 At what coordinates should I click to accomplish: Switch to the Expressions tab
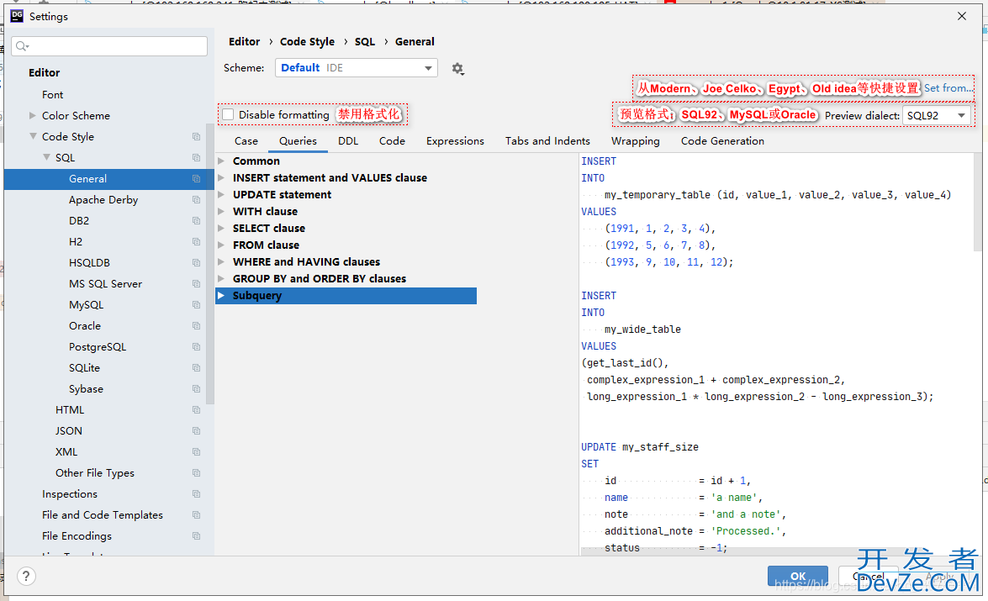click(x=455, y=141)
